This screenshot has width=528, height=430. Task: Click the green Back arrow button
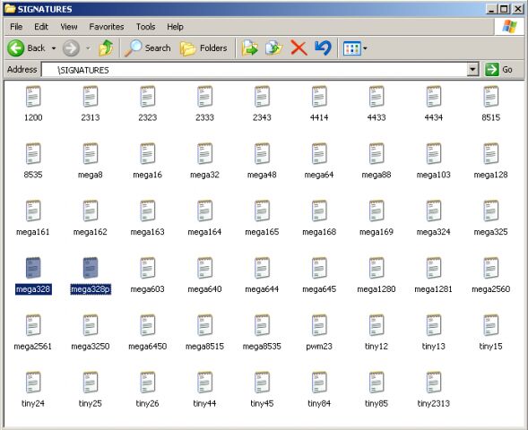[x=16, y=48]
